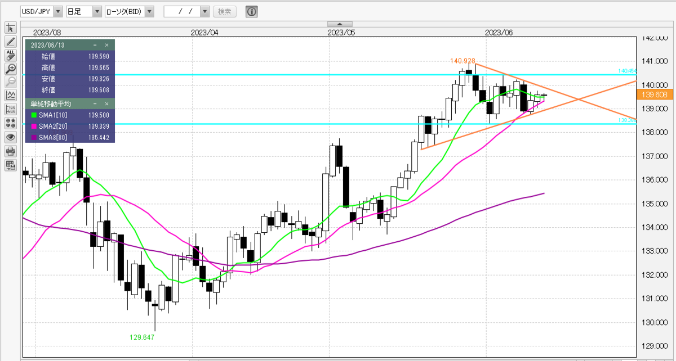Click the date input field
Image resolution: width=676 pixels, height=361 pixels.
tap(181, 11)
